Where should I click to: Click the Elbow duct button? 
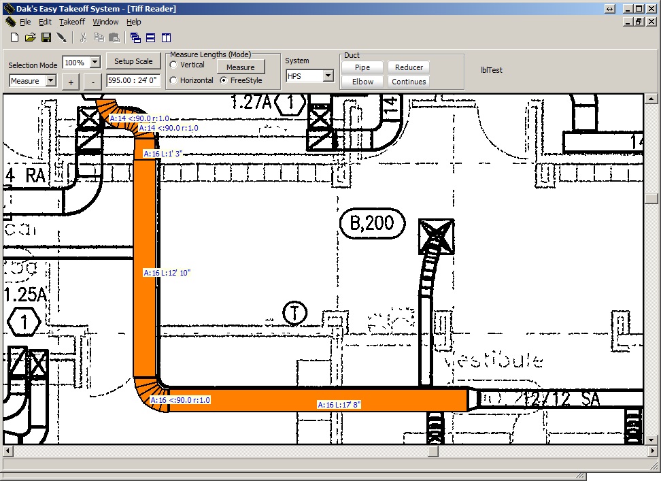pos(362,82)
